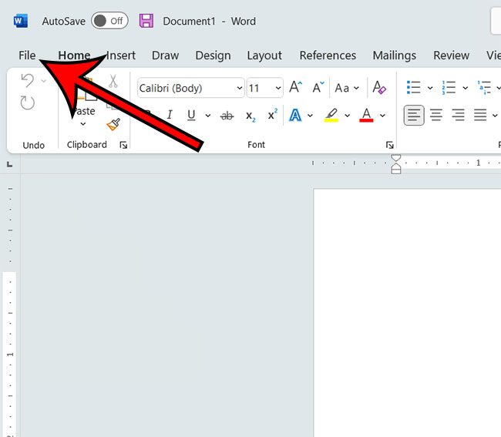Open the Calibri (Body) font name dropdown

[x=238, y=88]
